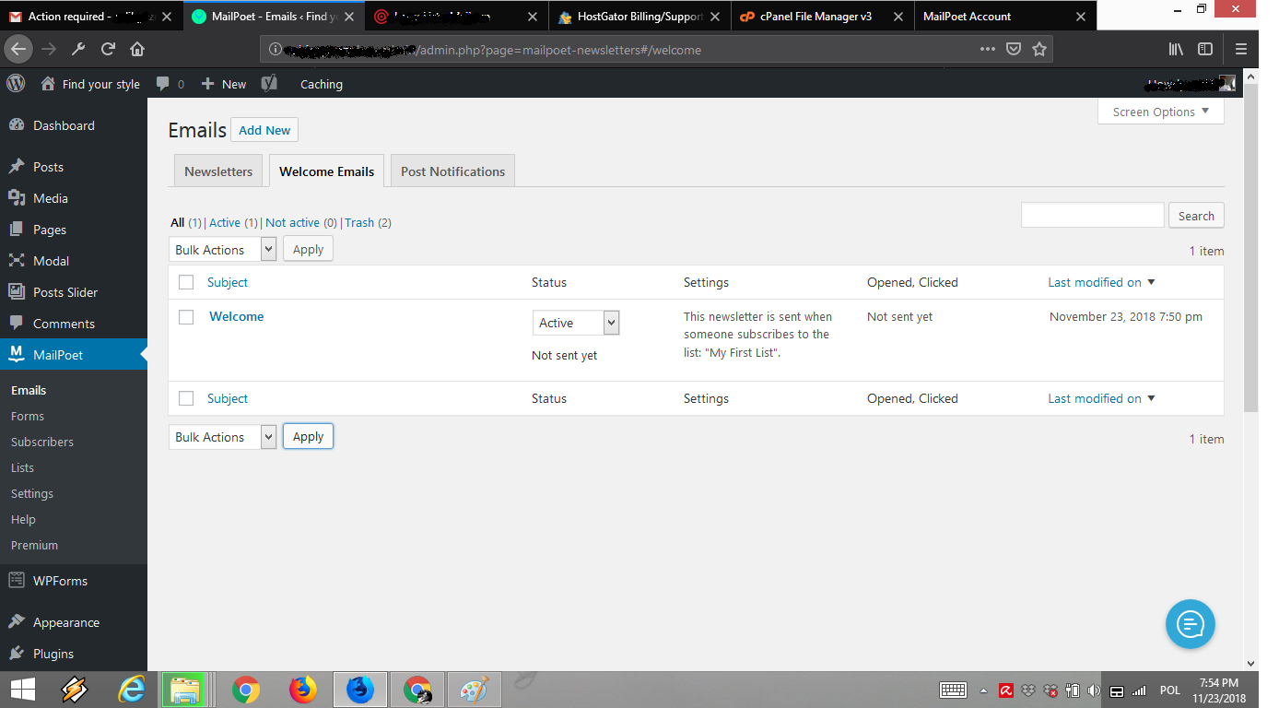Open the top Bulk Actions dropdown
Viewport: 1279px width, 708px height.
222,249
